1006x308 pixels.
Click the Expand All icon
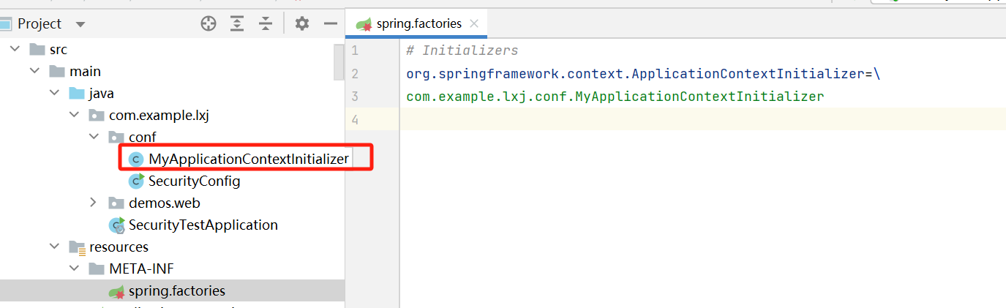(237, 24)
